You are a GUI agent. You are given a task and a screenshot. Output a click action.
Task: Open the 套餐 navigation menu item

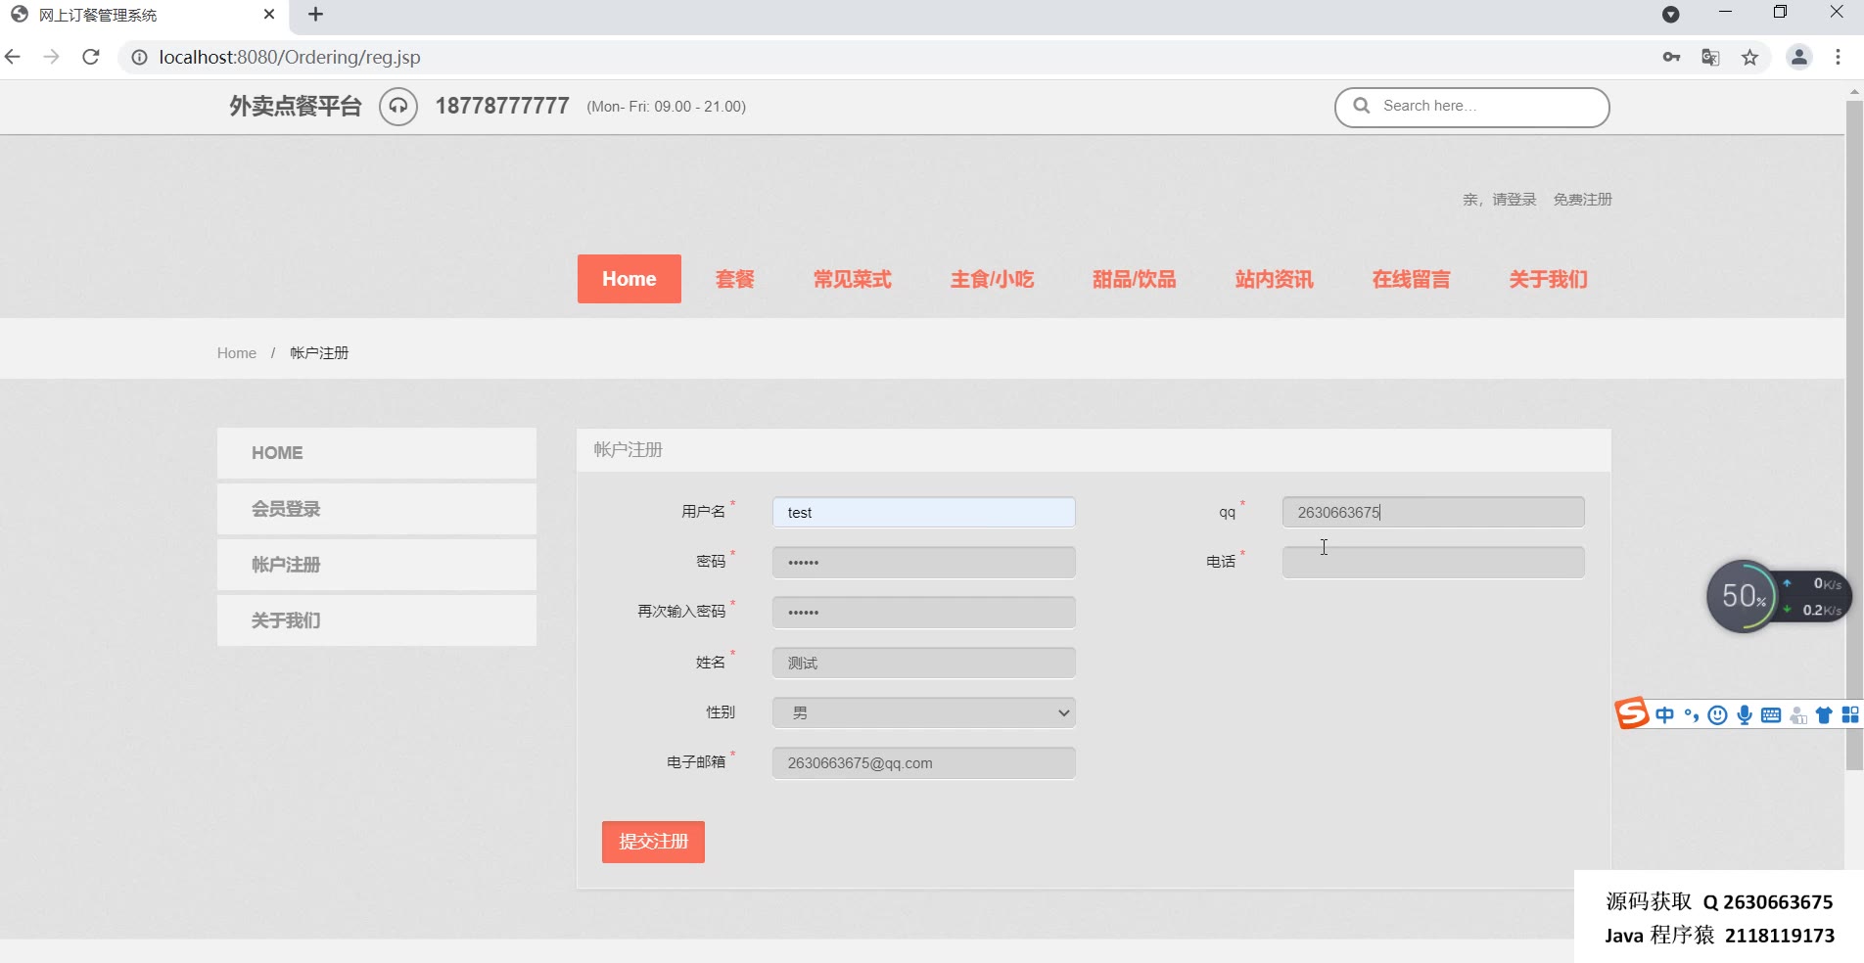click(734, 279)
